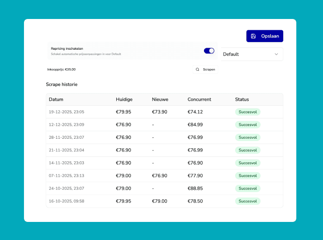Click the competitor price €88.85

point(195,188)
